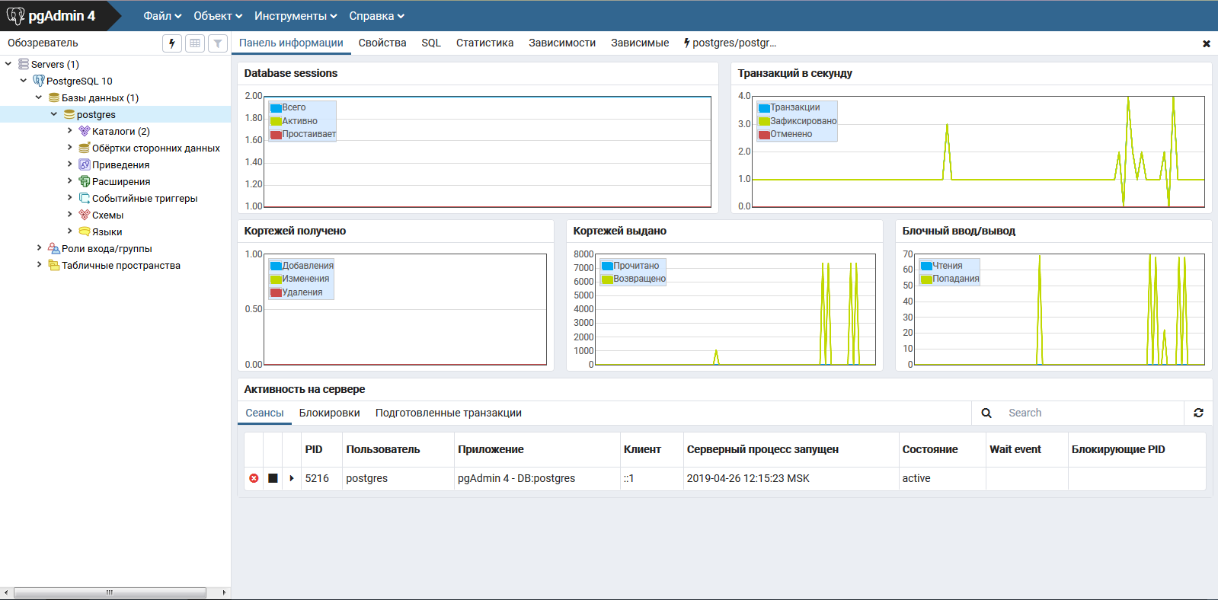
Task: Click the green Зафиксировано legend swatch
Action: click(764, 121)
